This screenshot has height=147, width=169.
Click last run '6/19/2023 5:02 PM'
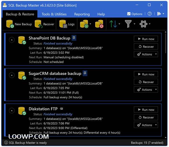[57, 53]
